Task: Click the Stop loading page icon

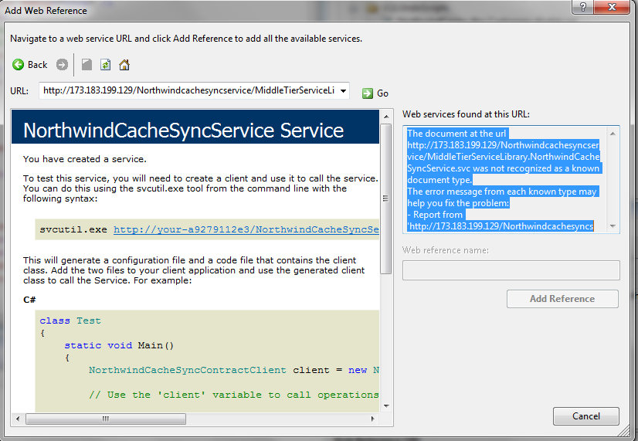Action: pyautogui.click(x=87, y=65)
